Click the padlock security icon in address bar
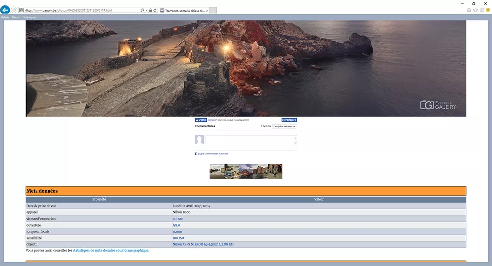This screenshot has width=492, height=266. (x=150, y=10)
